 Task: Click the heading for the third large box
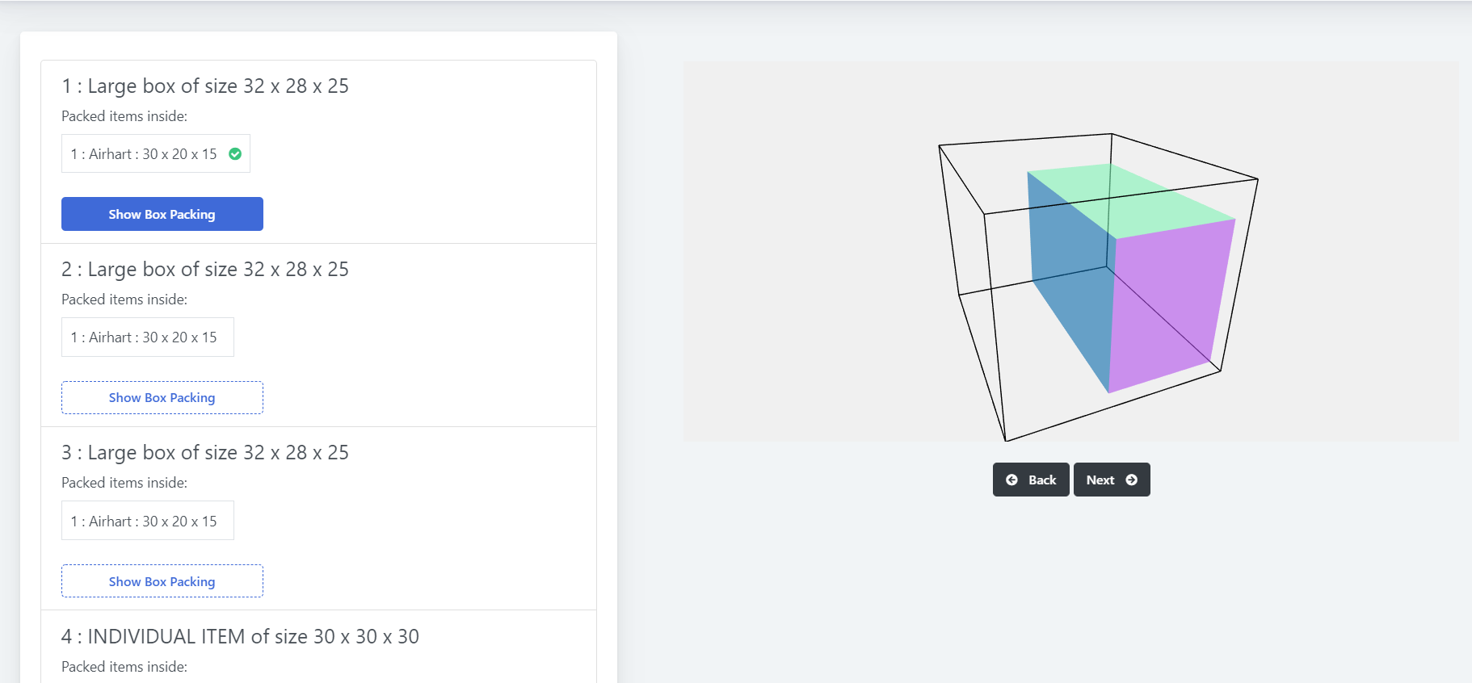pyautogui.click(x=205, y=453)
